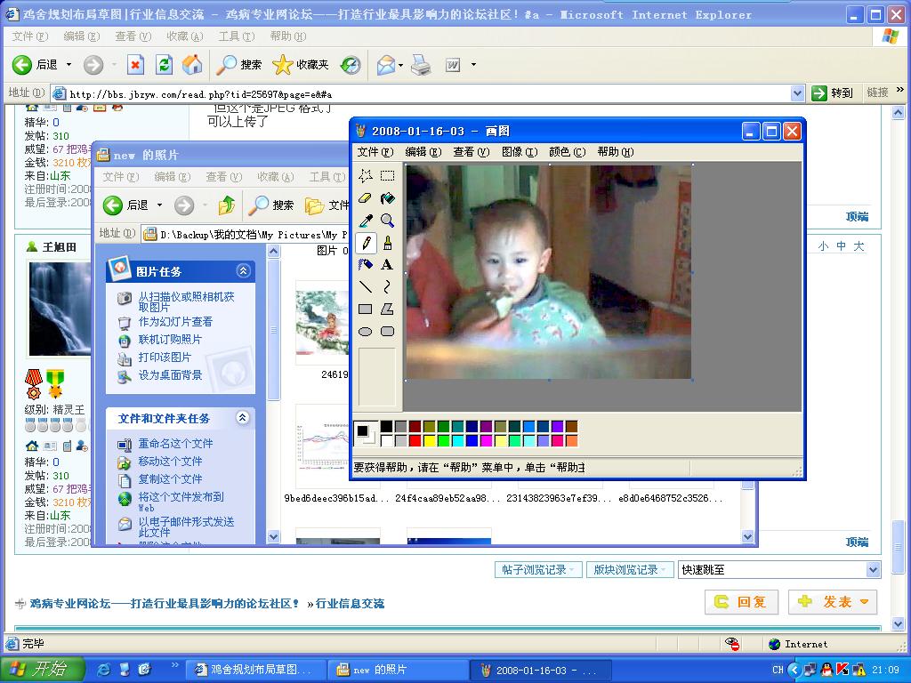Screen dimensions: 911x683
Task: Click the IE page scroll-down arrow
Action: [899, 624]
